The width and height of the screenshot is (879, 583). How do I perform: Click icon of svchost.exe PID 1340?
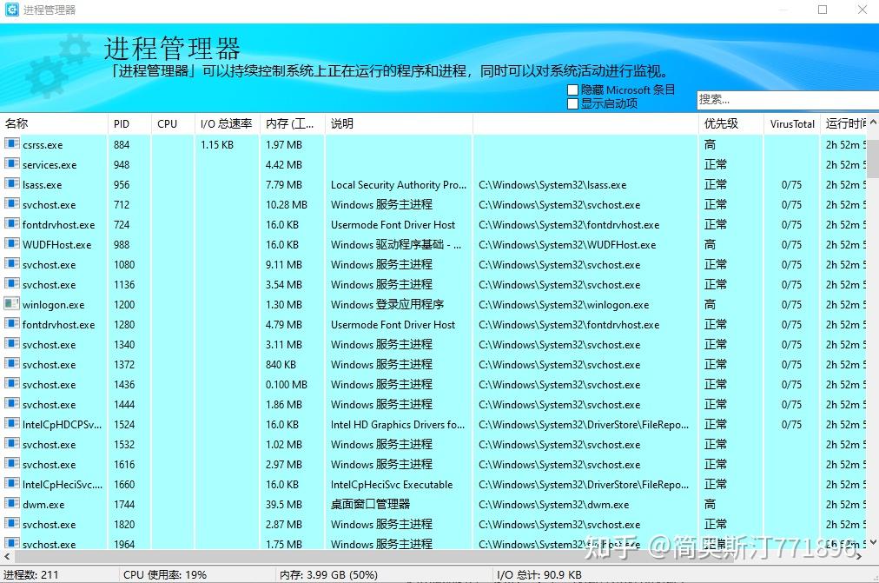[x=12, y=344]
